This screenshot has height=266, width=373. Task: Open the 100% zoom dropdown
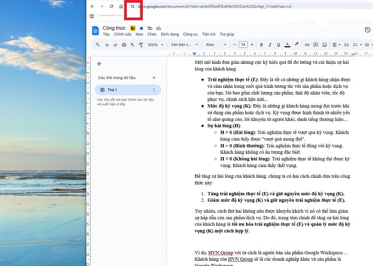tap(155, 45)
